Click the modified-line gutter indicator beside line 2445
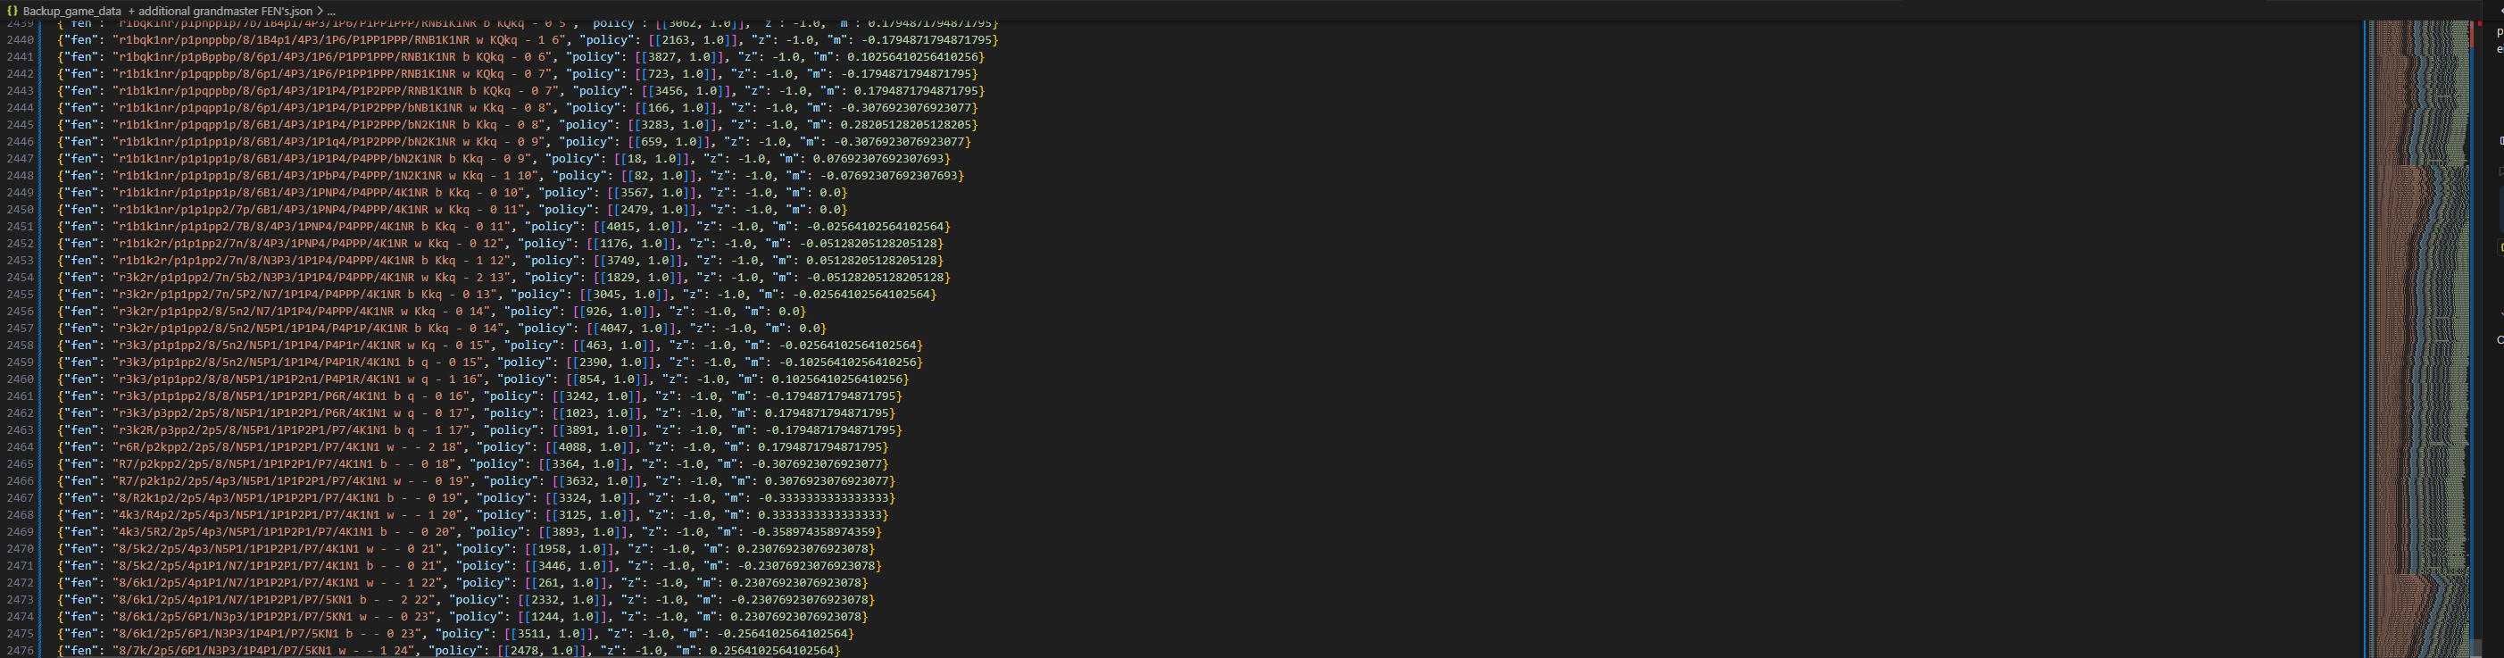 click(40, 124)
